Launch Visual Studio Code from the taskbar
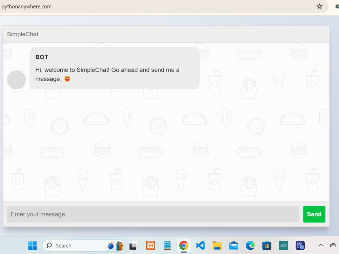The height and width of the screenshot is (254, 339). click(x=200, y=245)
